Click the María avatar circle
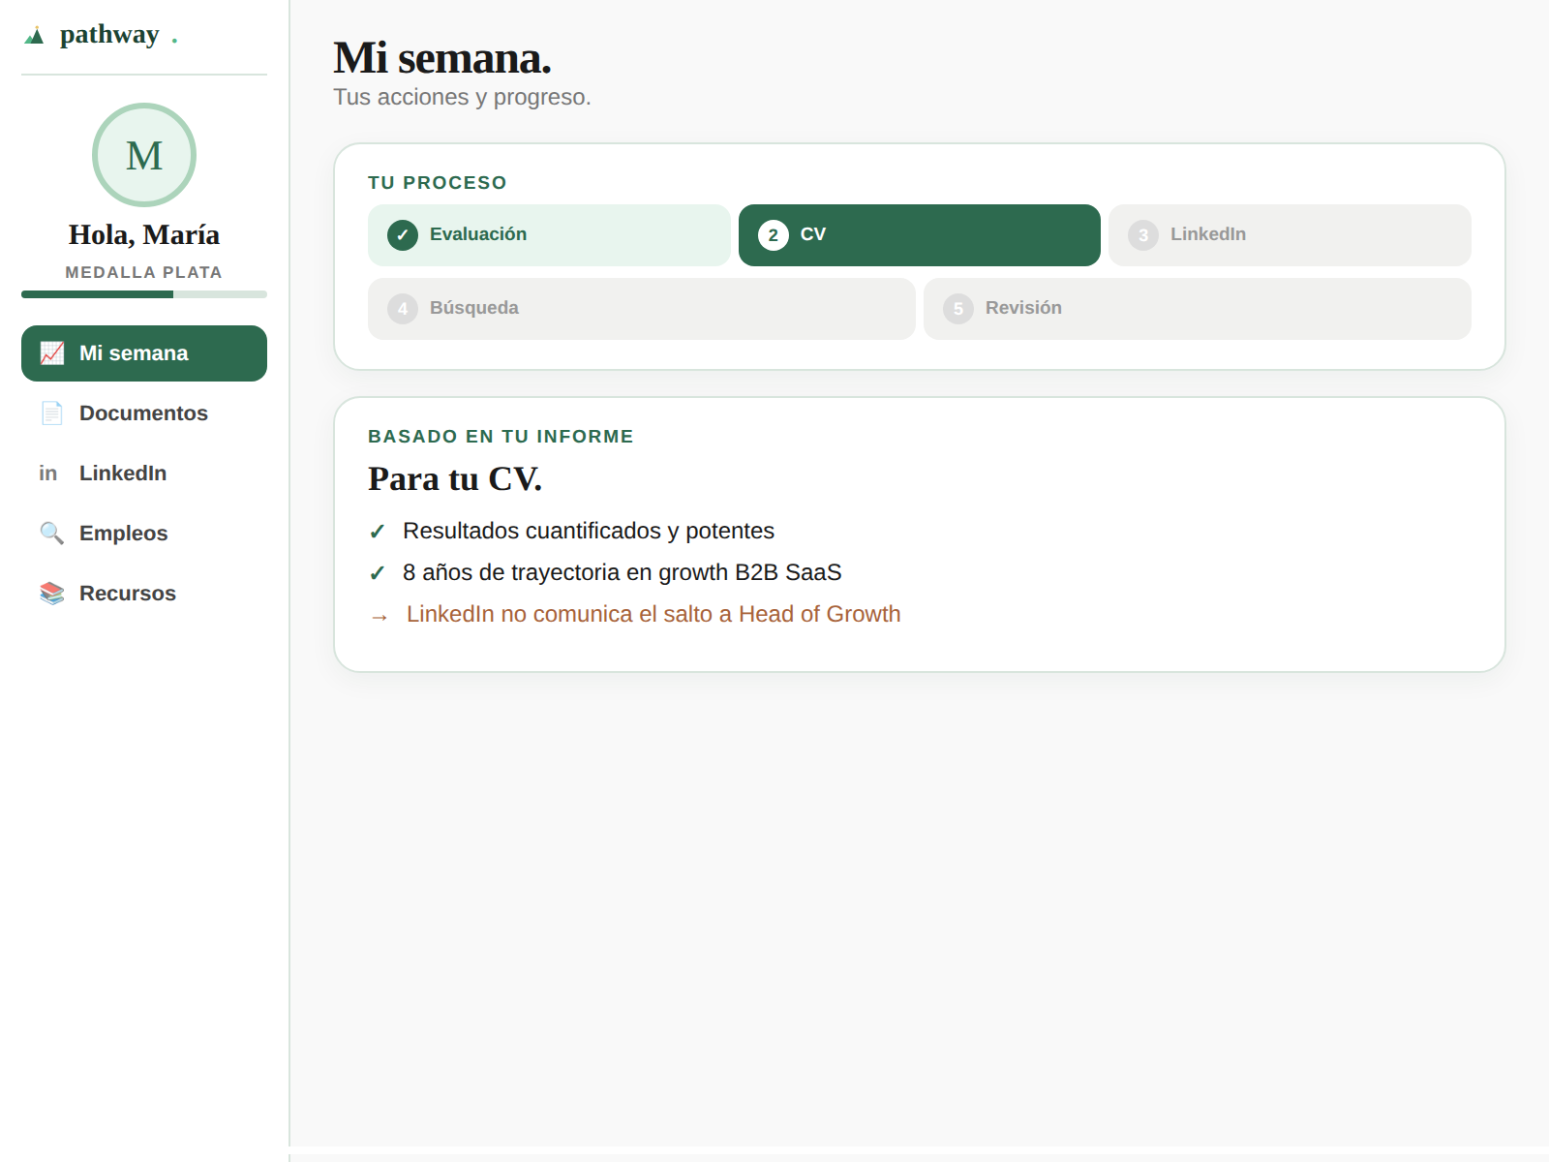The image size is (1549, 1162). pos(144,155)
